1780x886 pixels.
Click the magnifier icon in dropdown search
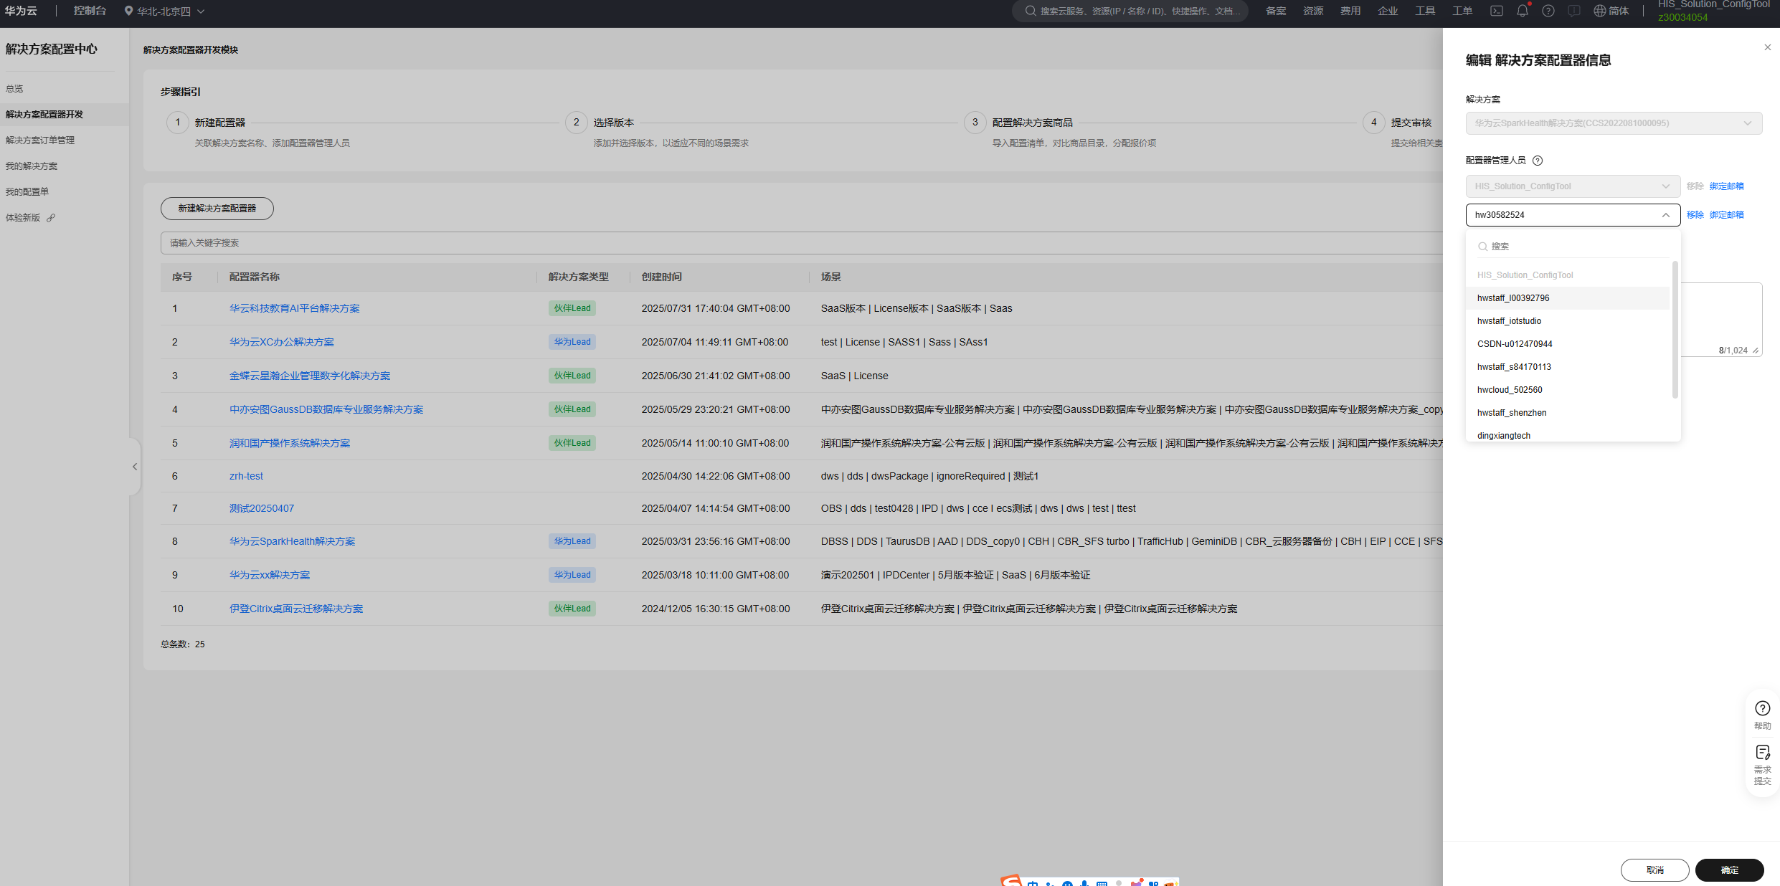(1482, 247)
